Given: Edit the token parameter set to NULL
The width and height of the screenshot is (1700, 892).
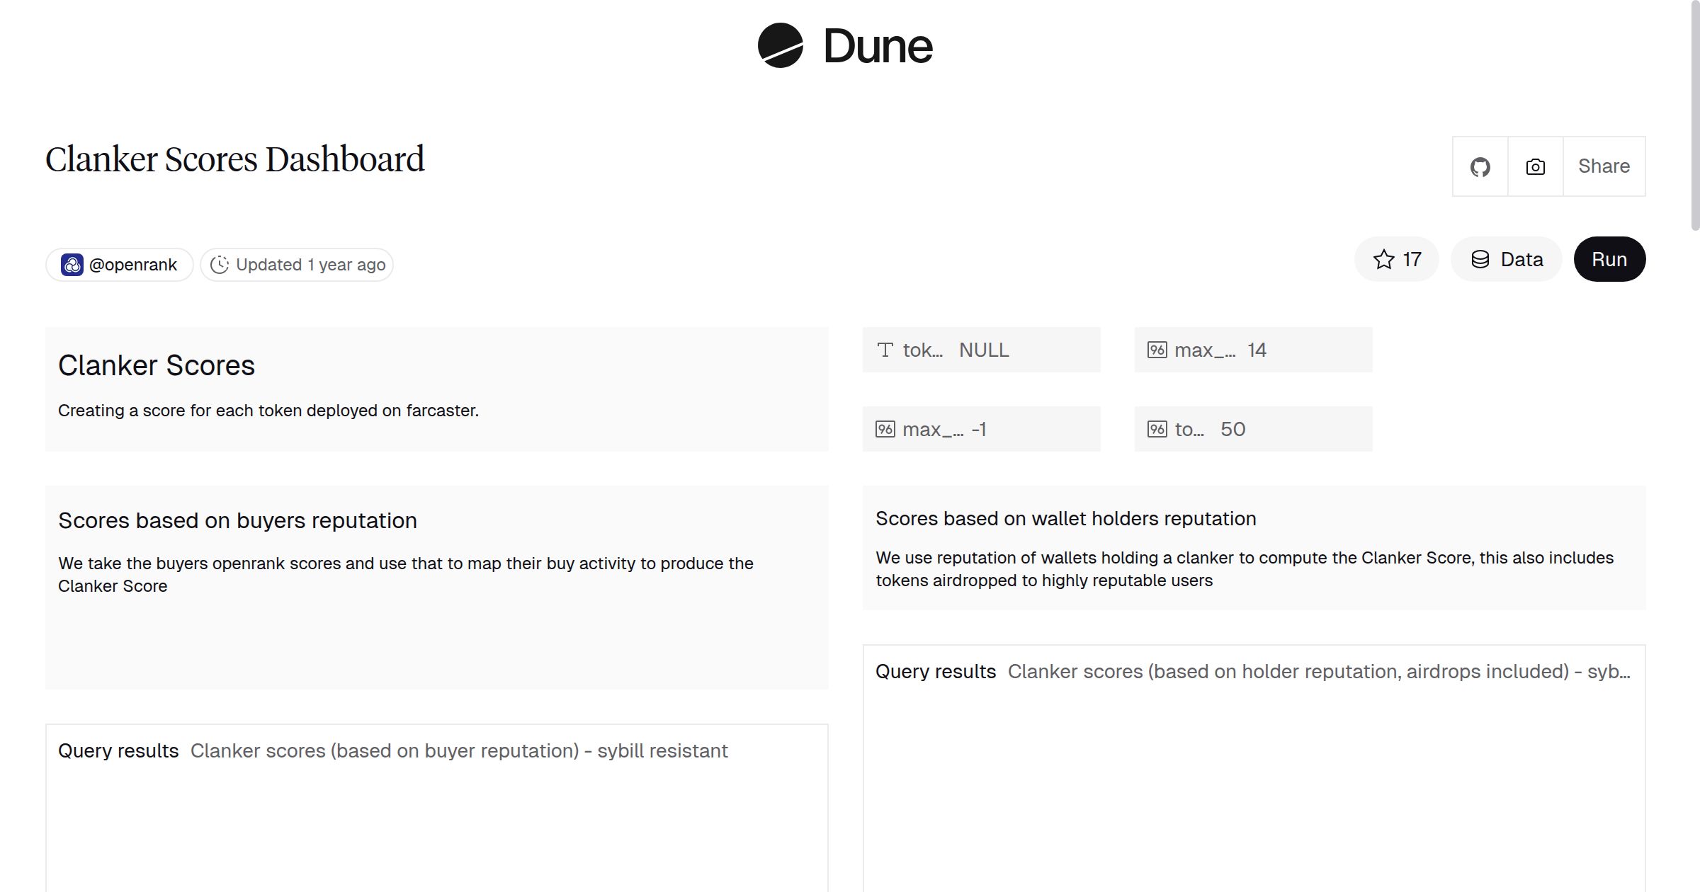Looking at the screenshot, I should (x=983, y=349).
